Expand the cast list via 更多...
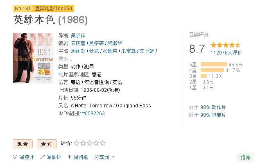 click(65, 59)
